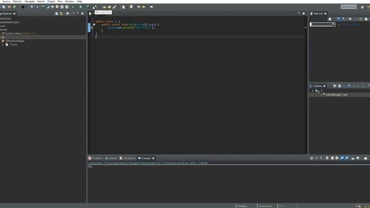Click the main method line in editor

(x=130, y=24)
